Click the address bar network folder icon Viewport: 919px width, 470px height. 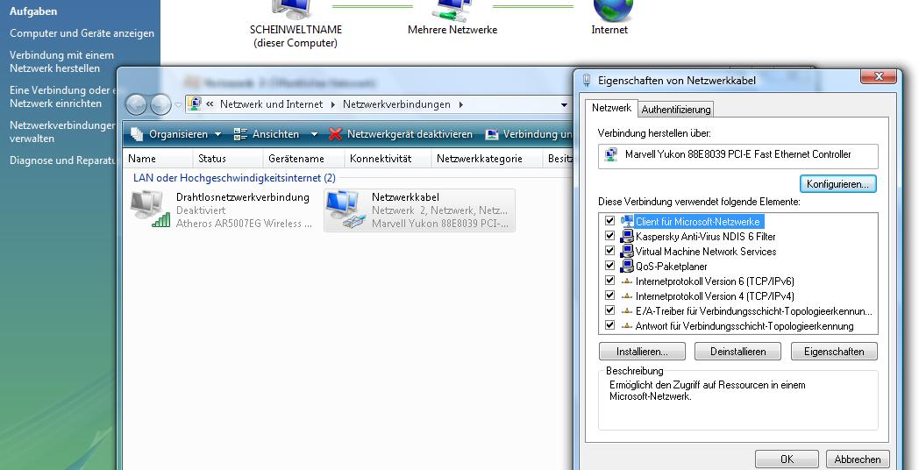tap(194, 104)
